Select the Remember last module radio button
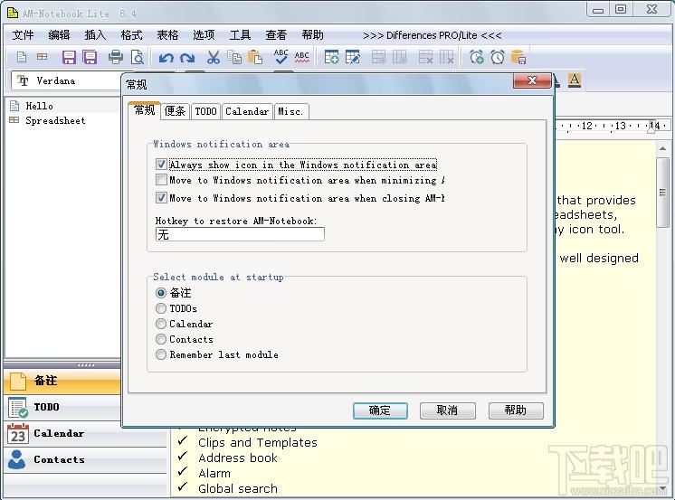Viewport: 675px width, 500px height. [x=160, y=354]
